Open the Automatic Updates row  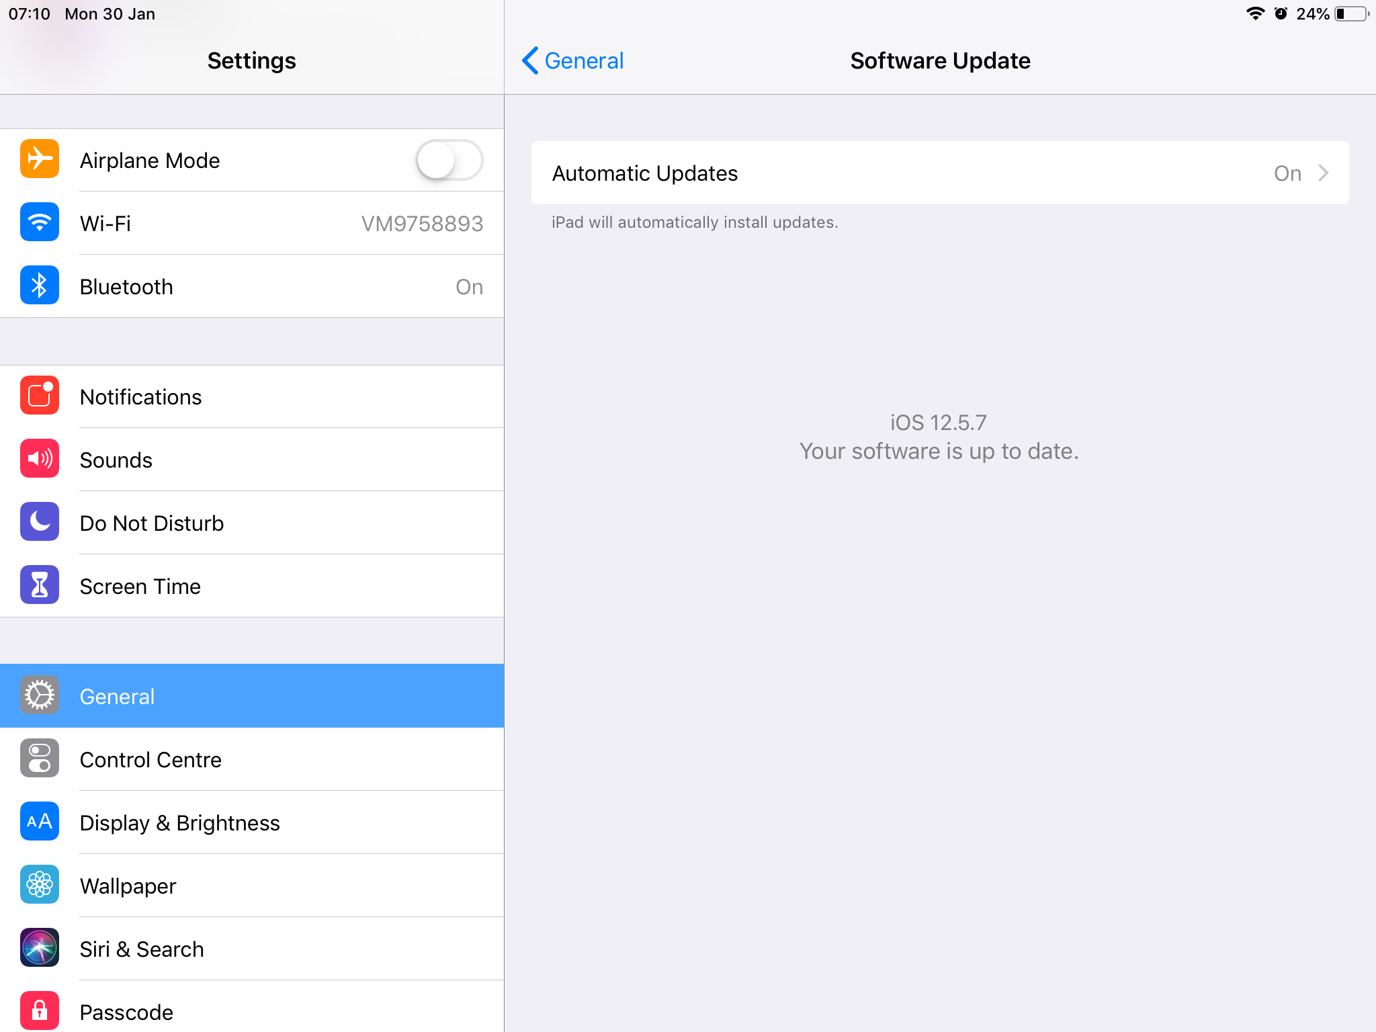click(940, 173)
